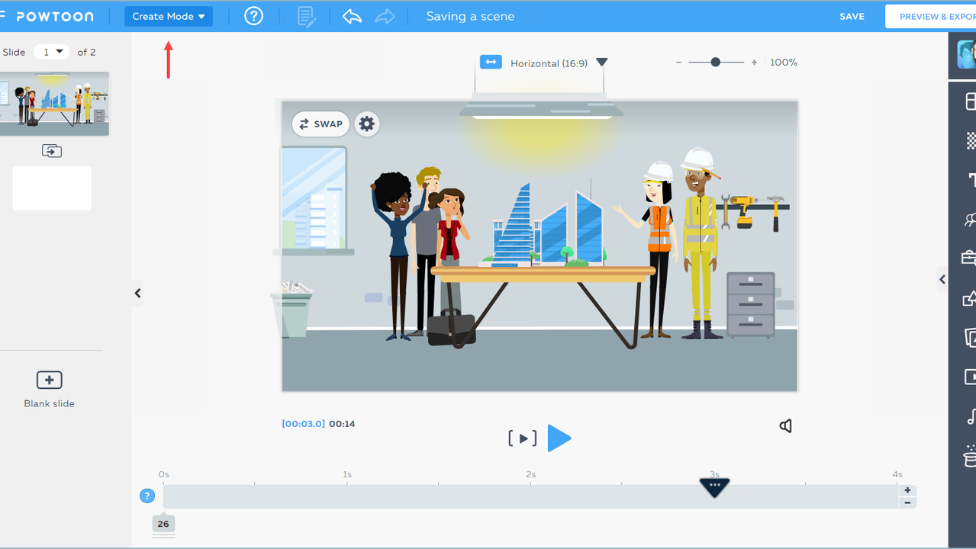
Task: Open the Create Mode dropdown
Action: [169, 16]
